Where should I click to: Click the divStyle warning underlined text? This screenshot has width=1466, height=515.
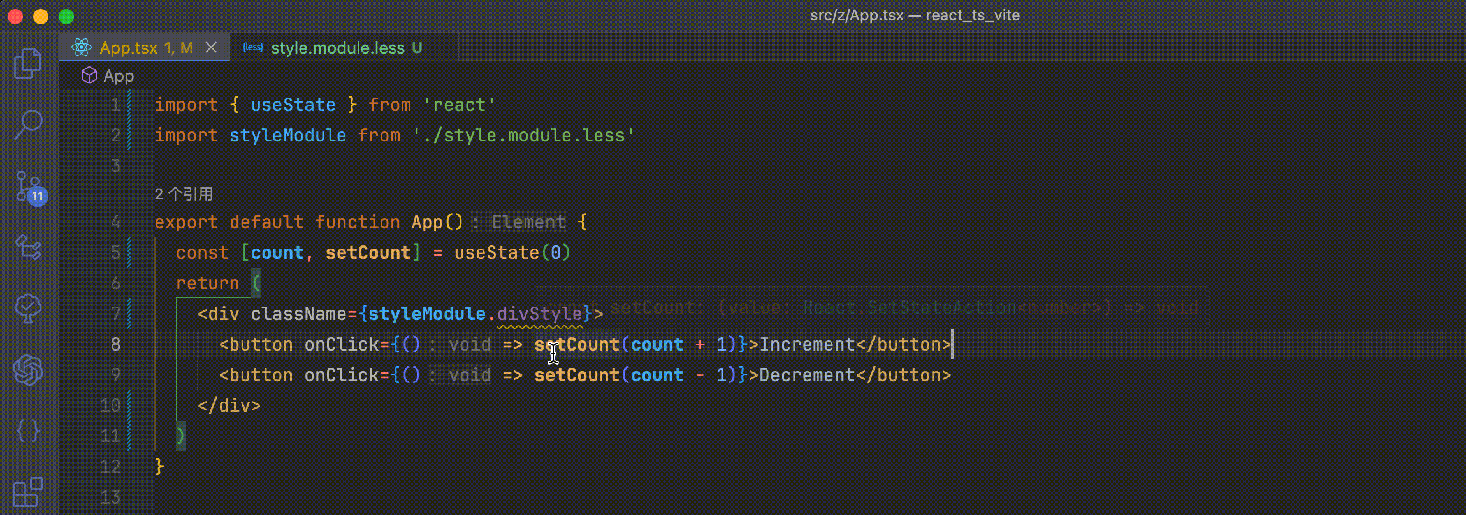click(x=539, y=314)
